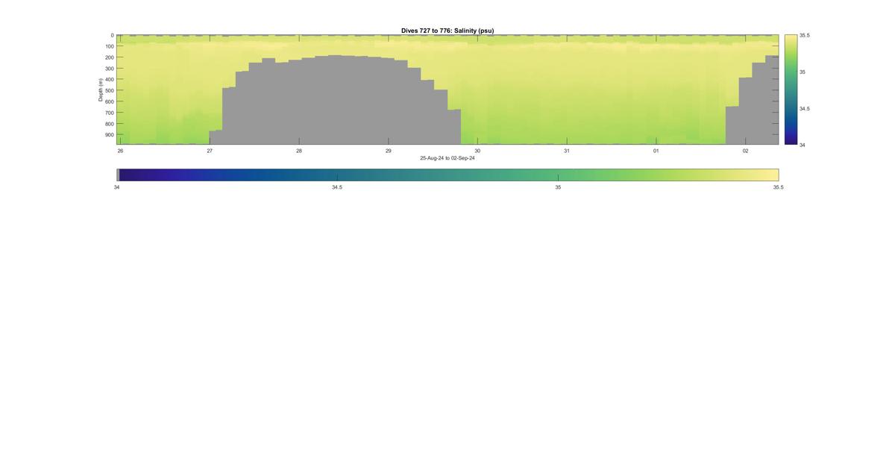Click the depth tick label '900'

pyautogui.click(x=109, y=135)
